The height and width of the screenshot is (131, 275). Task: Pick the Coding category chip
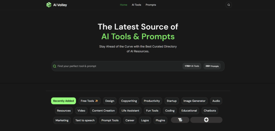tap(170, 111)
